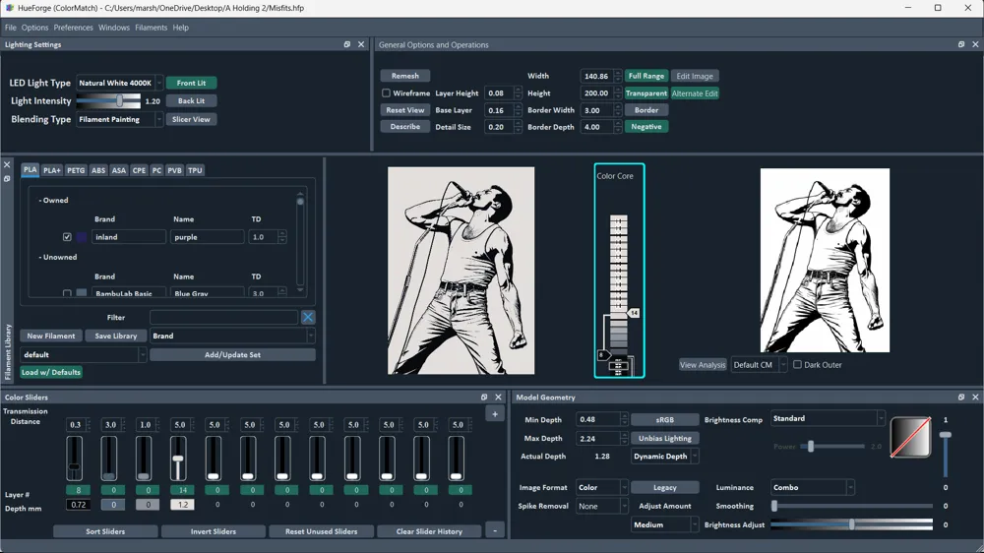Float the Lighting Settings panel

pyautogui.click(x=347, y=44)
